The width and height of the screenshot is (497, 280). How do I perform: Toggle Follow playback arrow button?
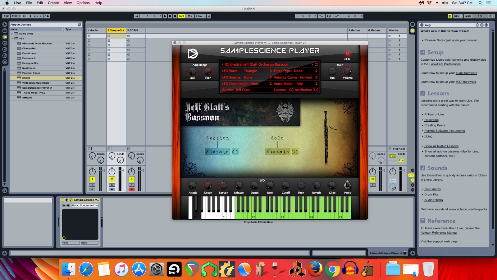[x=137, y=16]
